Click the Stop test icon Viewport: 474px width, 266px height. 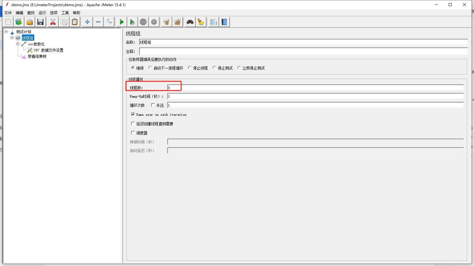143,22
